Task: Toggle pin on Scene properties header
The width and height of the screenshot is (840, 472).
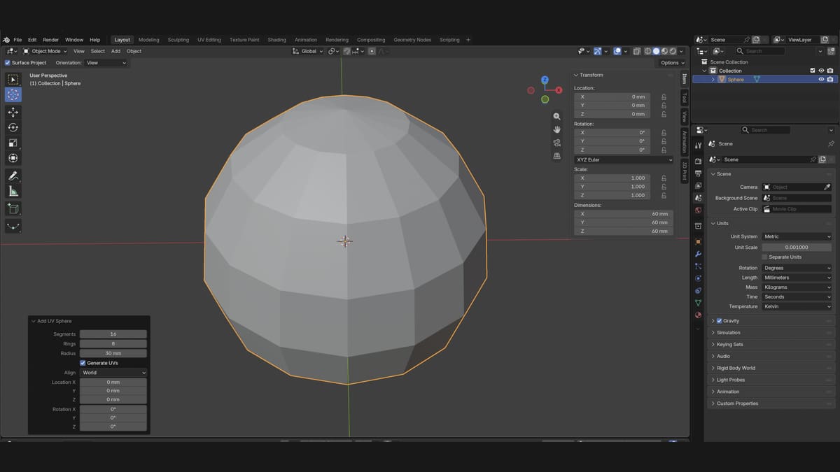Action: (x=831, y=143)
